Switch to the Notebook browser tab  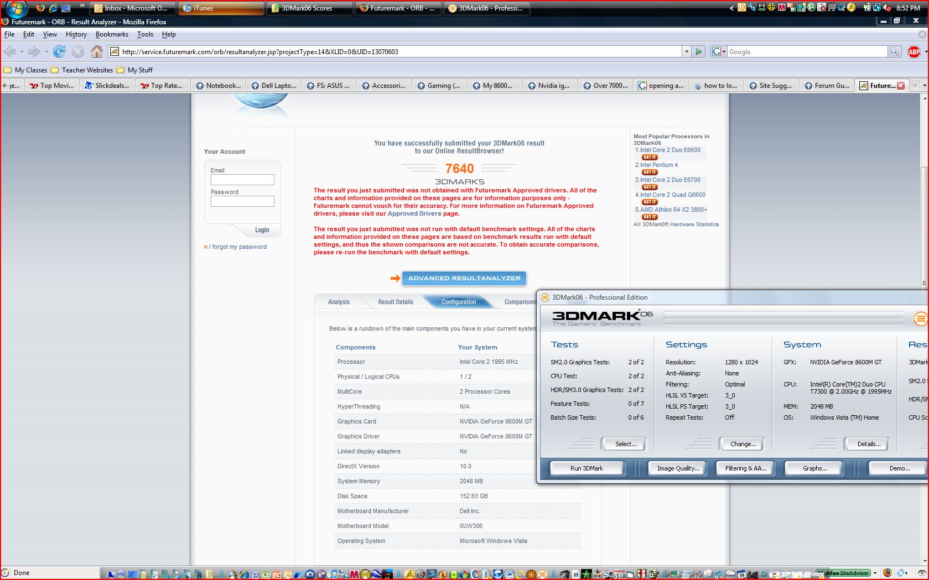pyautogui.click(x=218, y=85)
